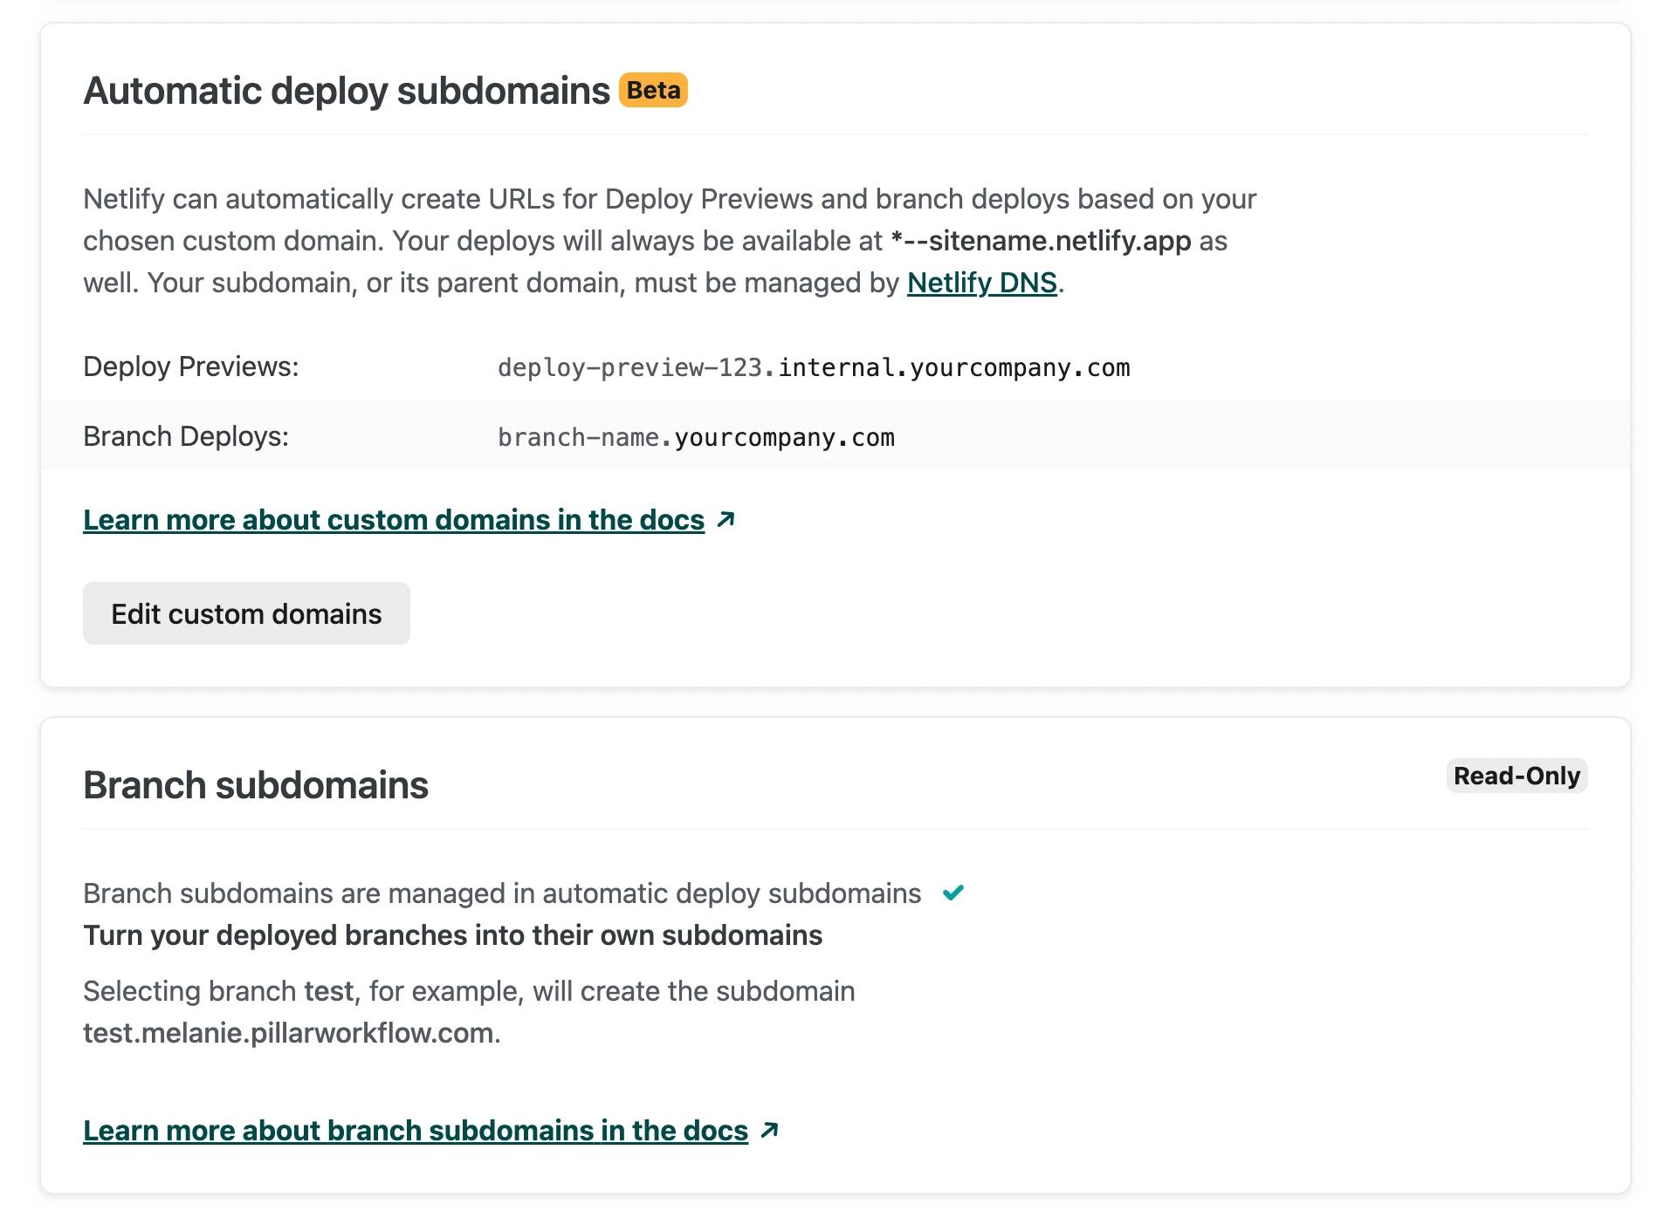The width and height of the screenshot is (1678, 1218).
Task: Click the Branch subdomains heading
Action: (x=256, y=785)
